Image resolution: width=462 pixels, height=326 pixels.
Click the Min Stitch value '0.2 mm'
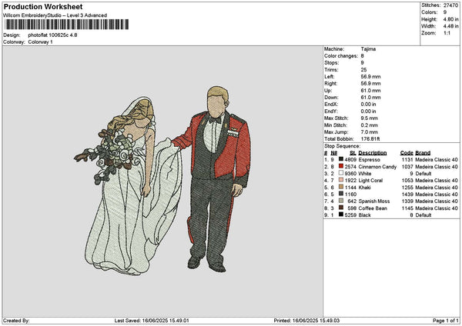pos(369,125)
